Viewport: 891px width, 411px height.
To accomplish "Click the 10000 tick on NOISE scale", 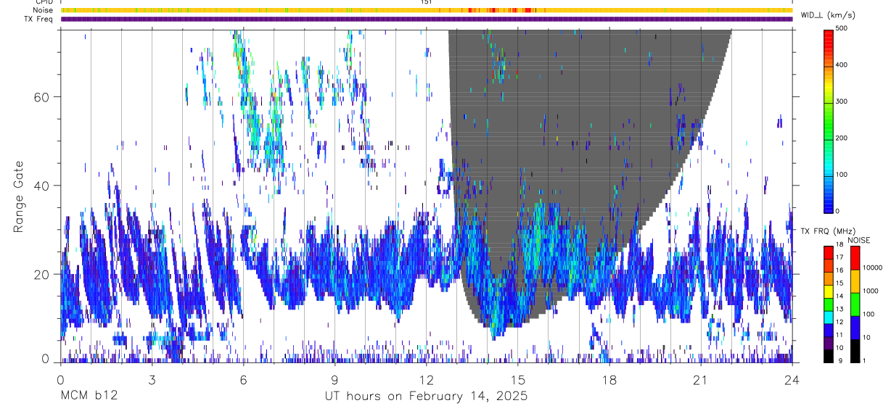I will tap(873, 267).
